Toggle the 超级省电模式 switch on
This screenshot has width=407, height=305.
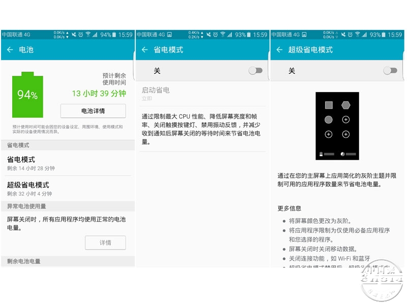pos(390,71)
